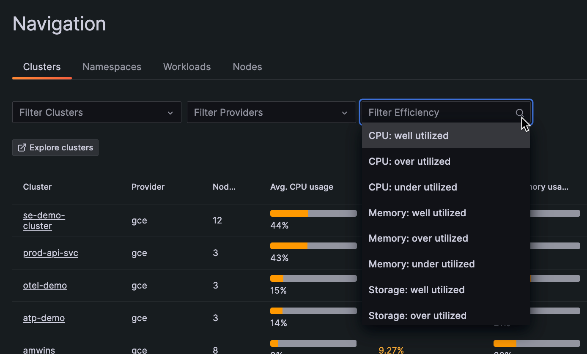Click the Avg. CPU usage column header
The height and width of the screenshot is (354, 587).
pos(302,187)
